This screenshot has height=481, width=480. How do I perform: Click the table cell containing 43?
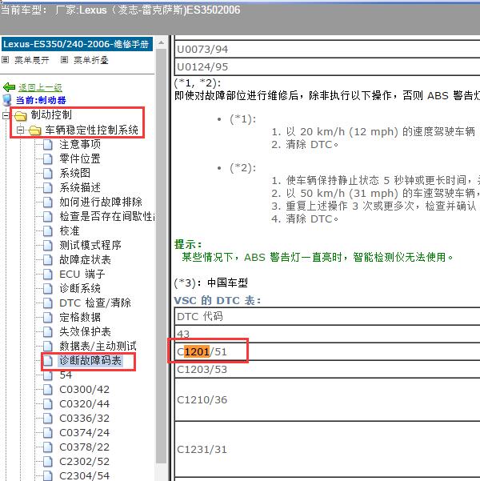pos(327,334)
